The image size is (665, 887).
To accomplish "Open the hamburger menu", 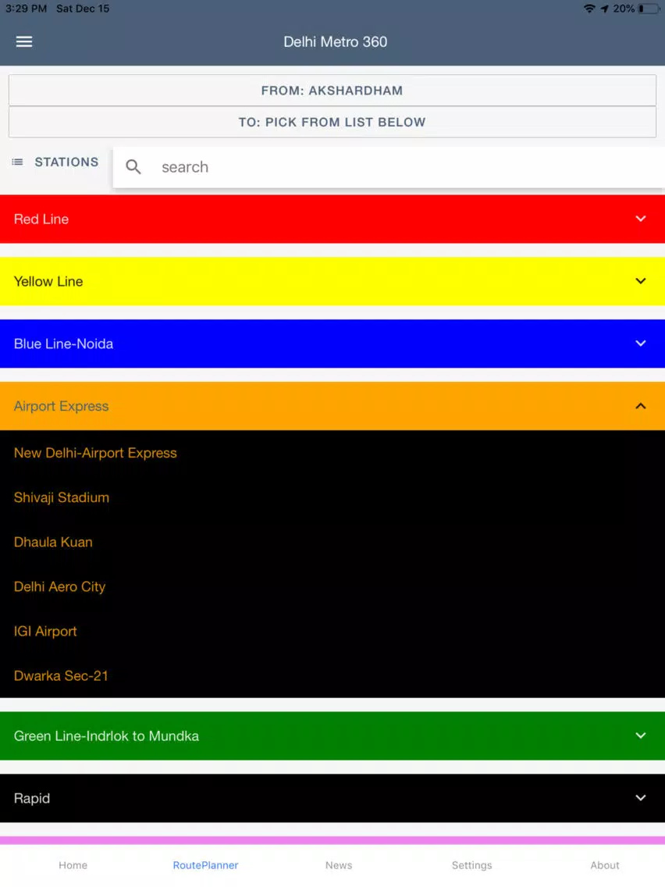I will tap(23, 41).
